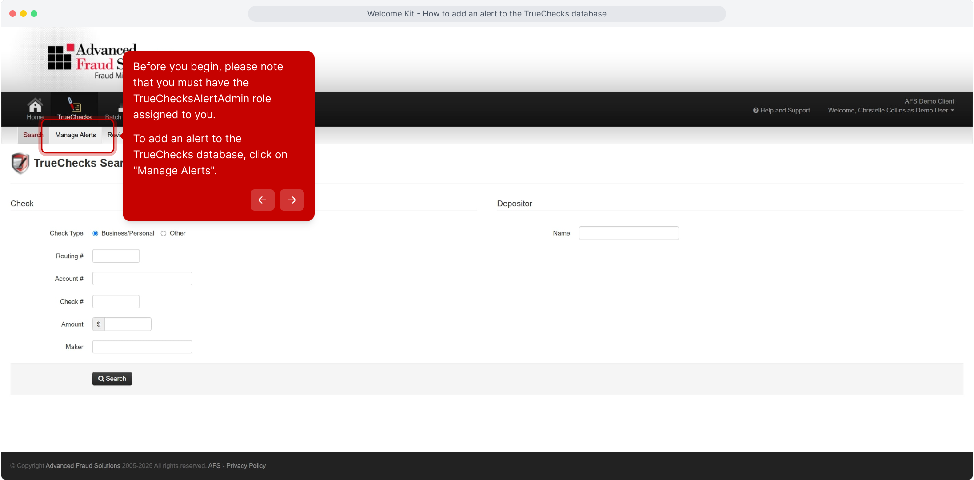
Task: Switch to the Search tab
Action: tap(33, 135)
